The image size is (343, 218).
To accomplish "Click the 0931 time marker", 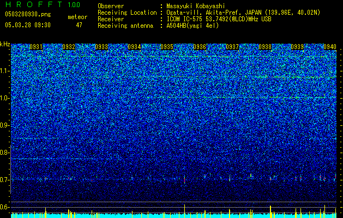I will click(x=36, y=47).
